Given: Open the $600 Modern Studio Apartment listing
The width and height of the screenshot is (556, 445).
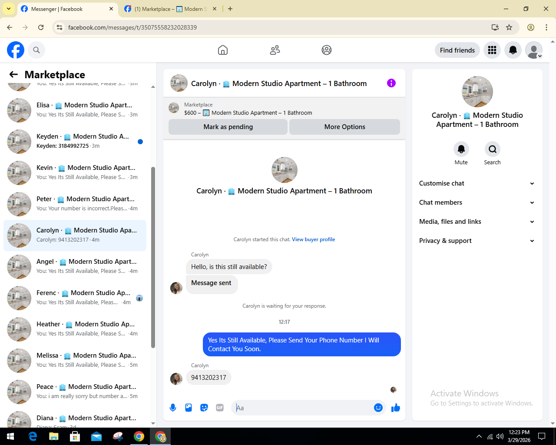Looking at the screenshot, I should (248, 113).
